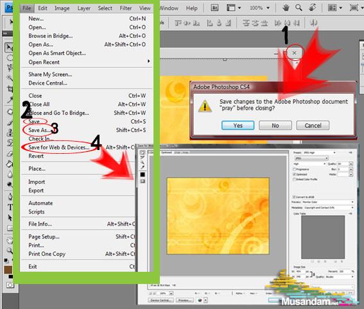This screenshot has width=364, height=309.
Task: Enable Embed Color Profile checkbox
Action: pyautogui.click(x=295, y=180)
